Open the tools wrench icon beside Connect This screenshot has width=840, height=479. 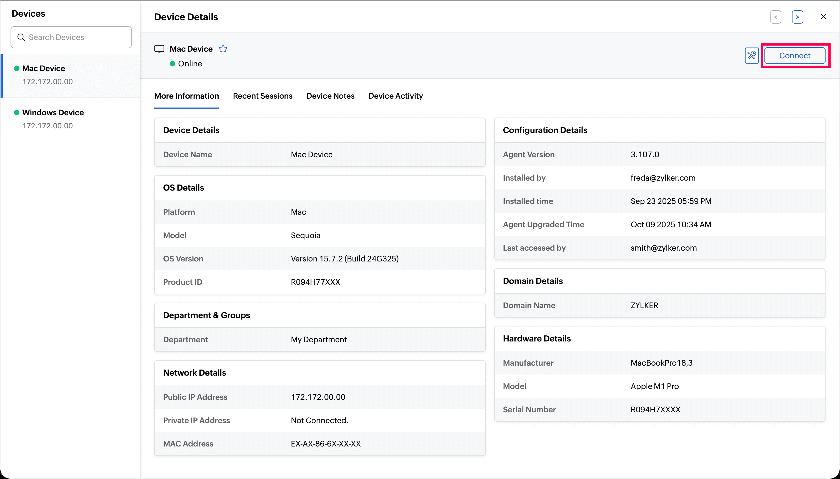751,56
